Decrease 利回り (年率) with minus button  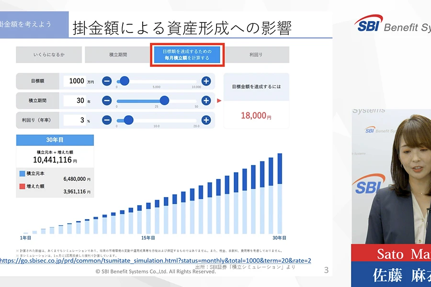click(107, 120)
